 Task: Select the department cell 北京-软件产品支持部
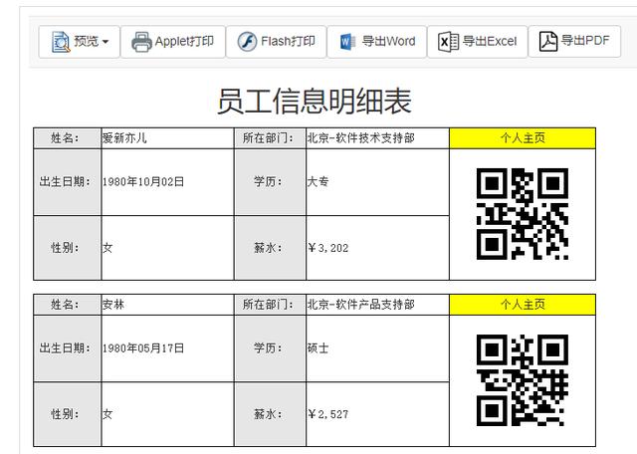[377, 305]
